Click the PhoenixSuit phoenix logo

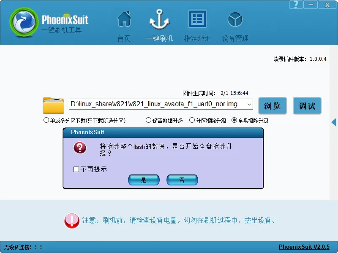[x=24, y=22]
